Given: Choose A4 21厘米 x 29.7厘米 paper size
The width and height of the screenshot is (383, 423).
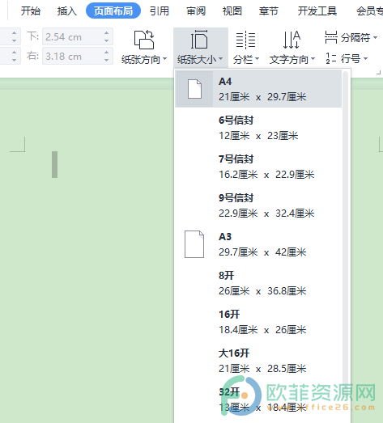Looking at the screenshot, I should click(x=258, y=89).
